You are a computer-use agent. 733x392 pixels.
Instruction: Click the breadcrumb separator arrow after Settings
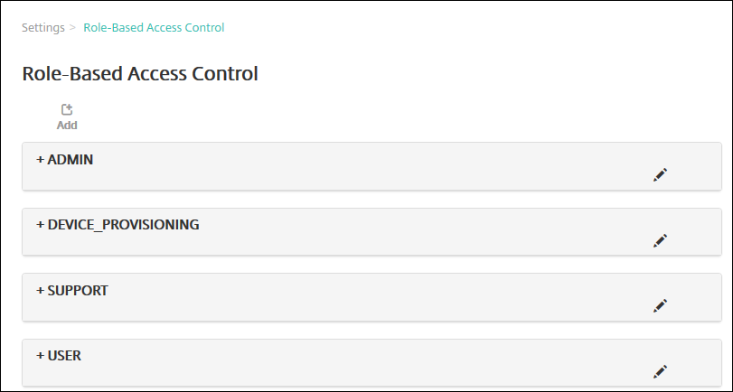click(x=72, y=28)
